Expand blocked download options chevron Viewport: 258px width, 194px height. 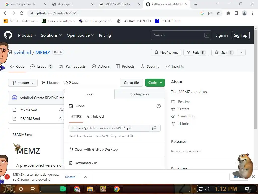(85, 177)
